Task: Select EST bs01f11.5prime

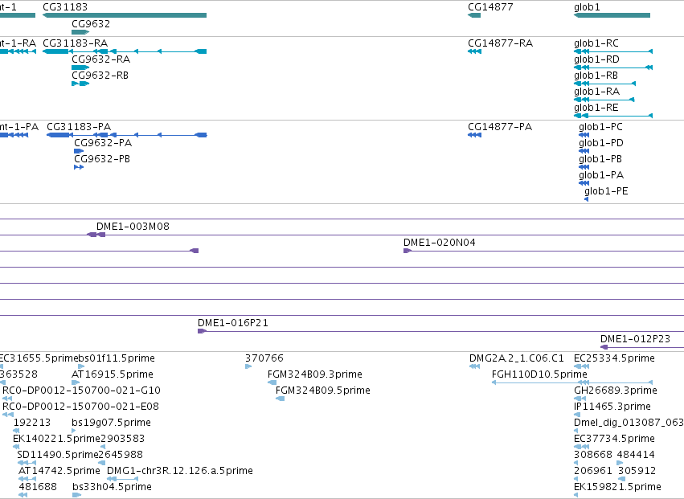Action: (x=117, y=358)
